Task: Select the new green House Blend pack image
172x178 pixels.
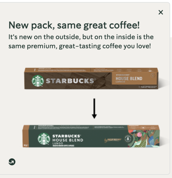Action: 91,136
